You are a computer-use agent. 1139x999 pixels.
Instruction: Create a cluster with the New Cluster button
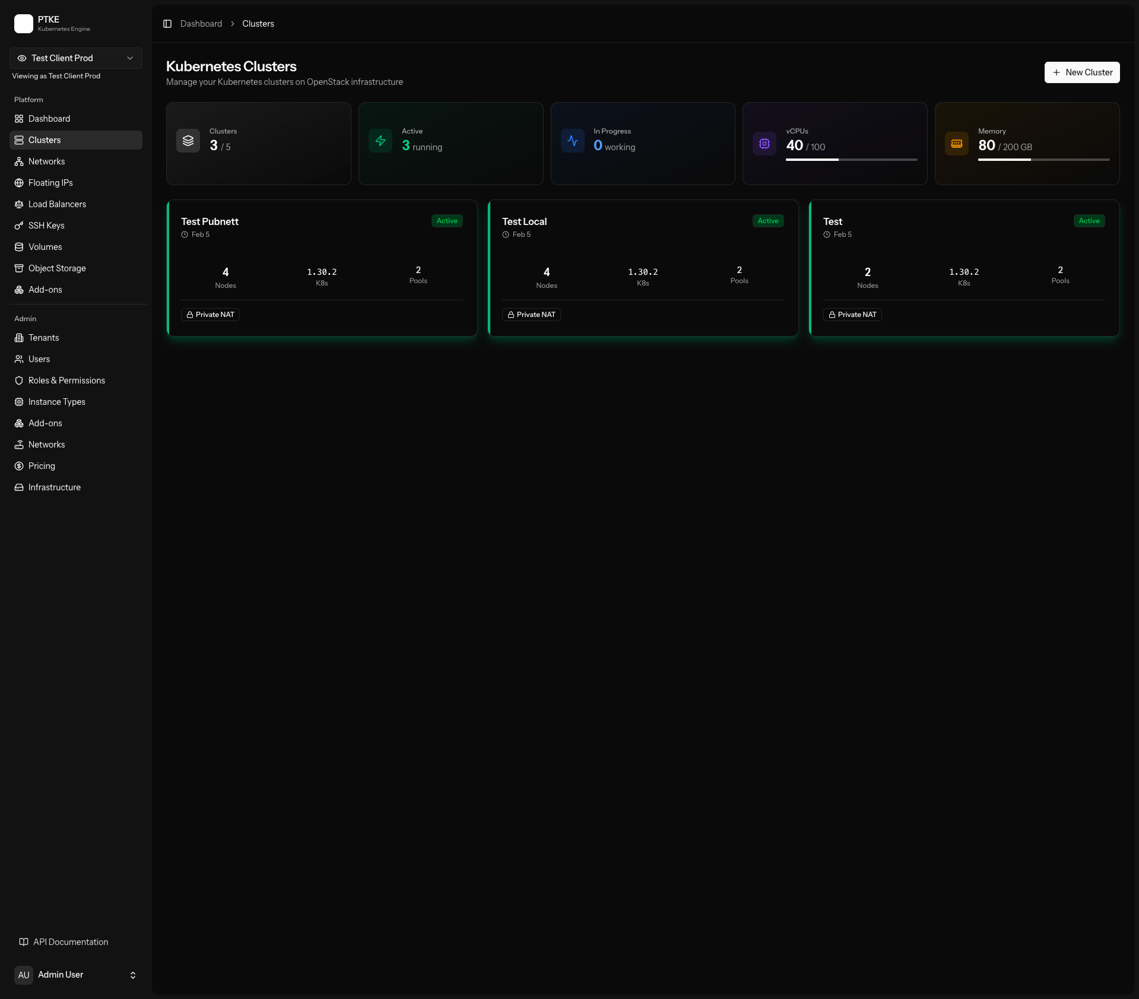tap(1081, 72)
